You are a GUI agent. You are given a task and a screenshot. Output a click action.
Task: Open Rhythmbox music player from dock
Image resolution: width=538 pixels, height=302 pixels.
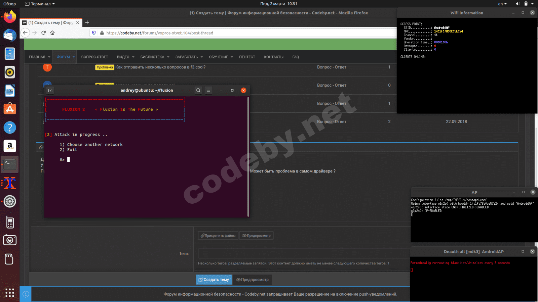pos(10,72)
